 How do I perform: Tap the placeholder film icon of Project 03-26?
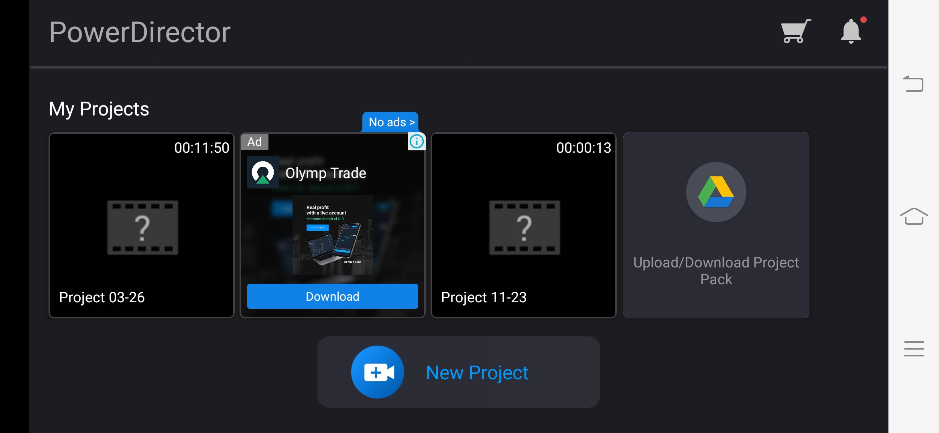click(142, 227)
